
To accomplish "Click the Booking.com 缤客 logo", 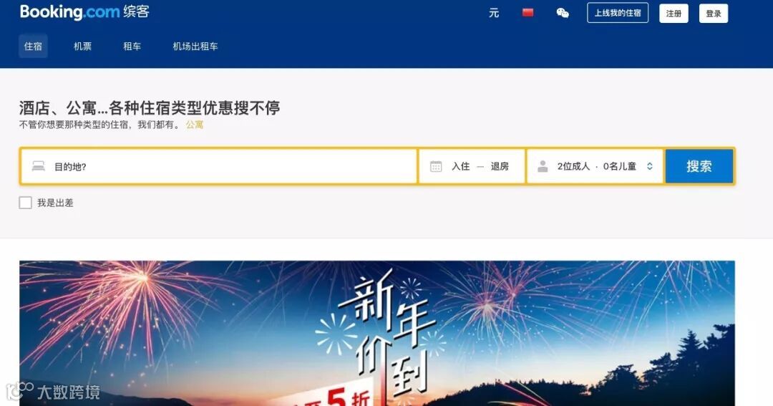I will click(x=84, y=12).
